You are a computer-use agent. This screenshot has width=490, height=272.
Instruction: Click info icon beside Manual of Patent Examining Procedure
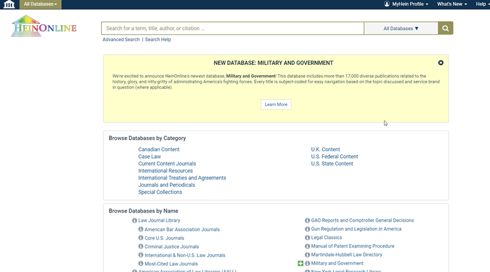coord(307,246)
